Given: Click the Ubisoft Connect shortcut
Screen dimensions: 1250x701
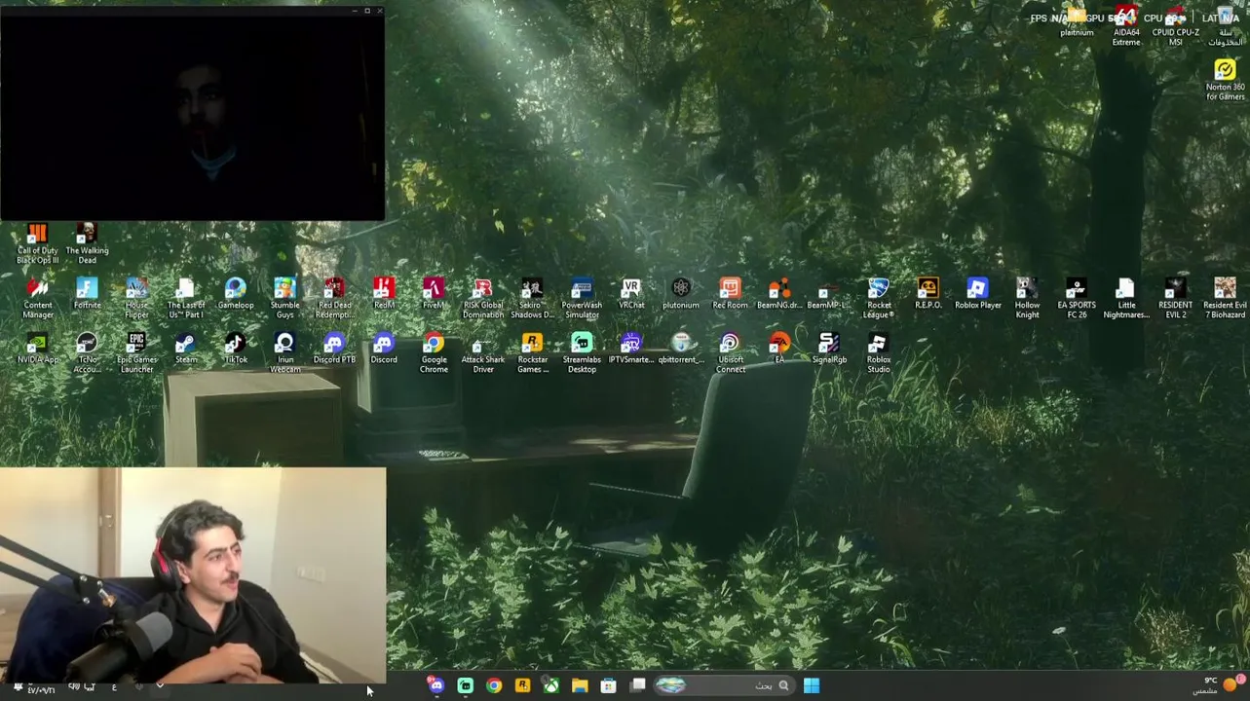Looking at the screenshot, I should pyautogui.click(x=730, y=352).
